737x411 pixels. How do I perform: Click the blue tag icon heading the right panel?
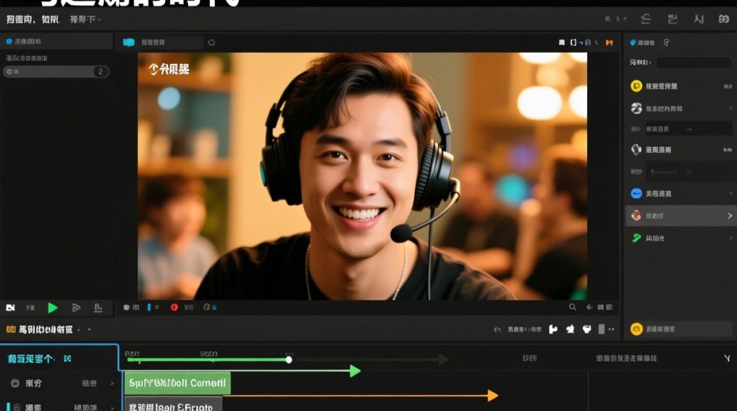pos(633,42)
